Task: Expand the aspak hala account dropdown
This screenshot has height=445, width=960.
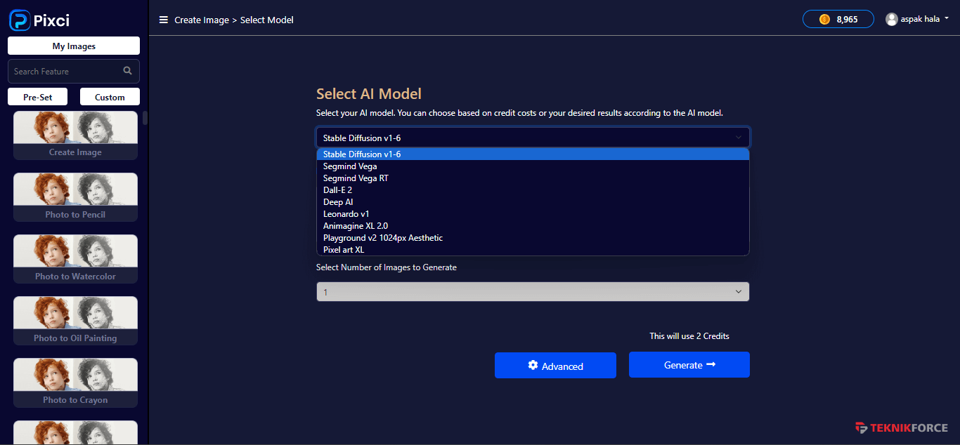Action: 917,19
